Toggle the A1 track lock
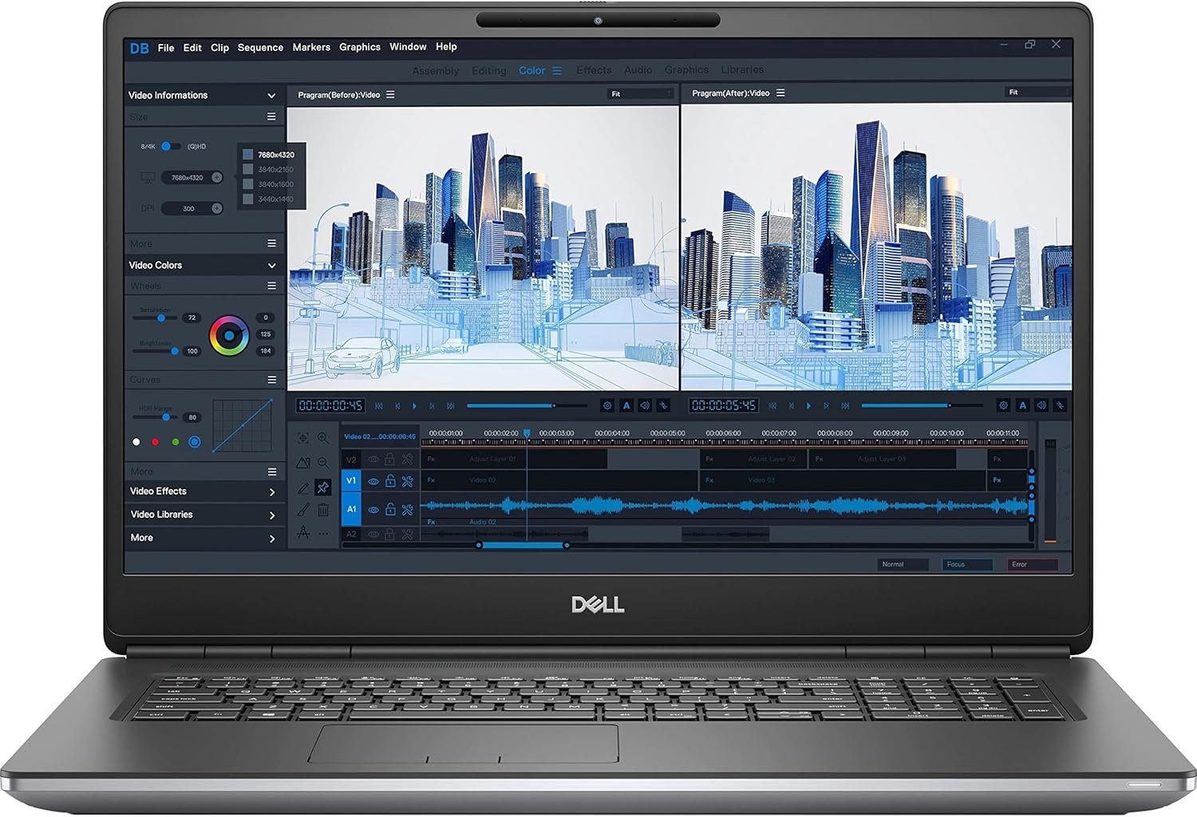Screen dimensions: 1197x817 [x=390, y=509]
